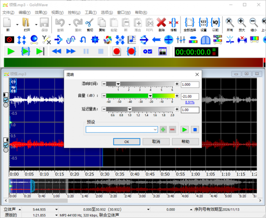Expand the dropdown arrow next to 打开 icon
This screenshot has width=266, height=218.
36,25
